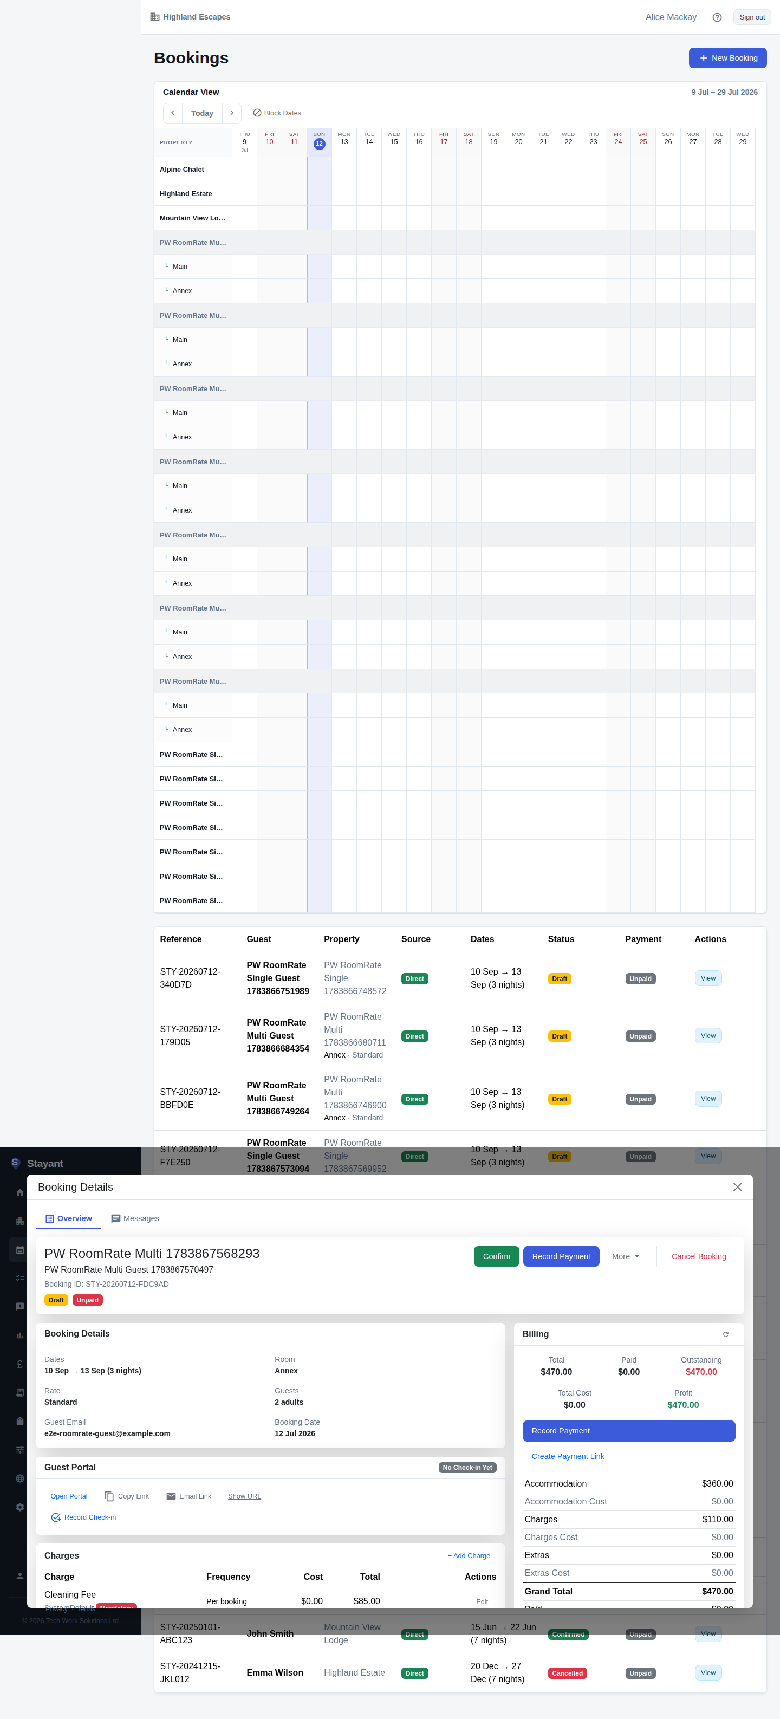The height and width of the screenshot is (1719, 780).
Task: Advance calendar with the next chevron
Action: pos(231,113)
